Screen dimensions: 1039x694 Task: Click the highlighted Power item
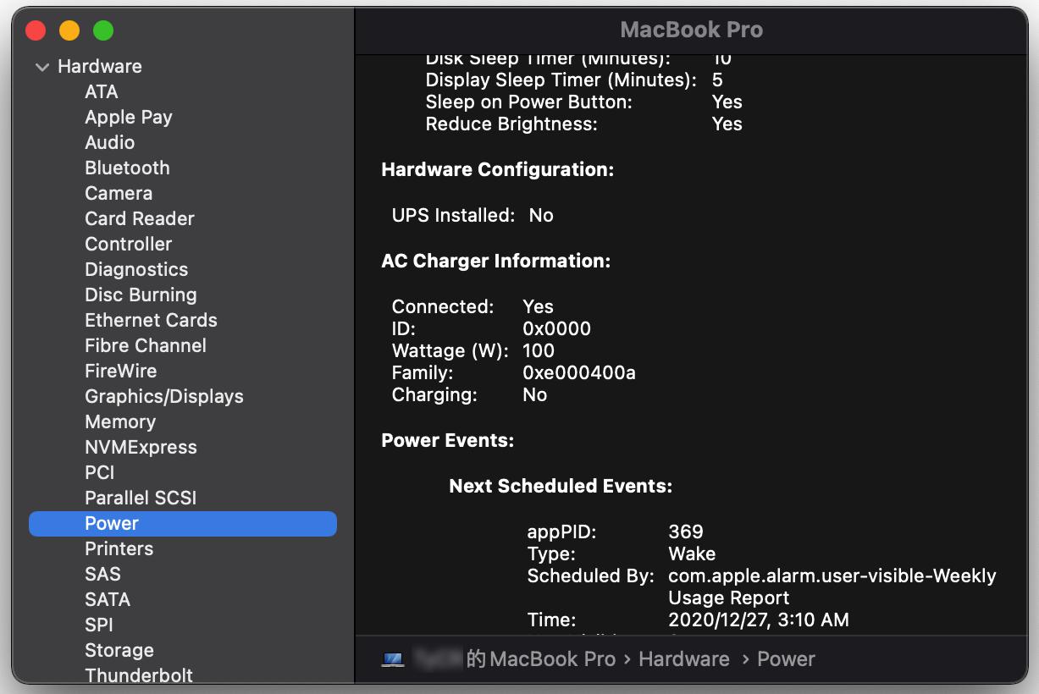click(x=112, y=523)
